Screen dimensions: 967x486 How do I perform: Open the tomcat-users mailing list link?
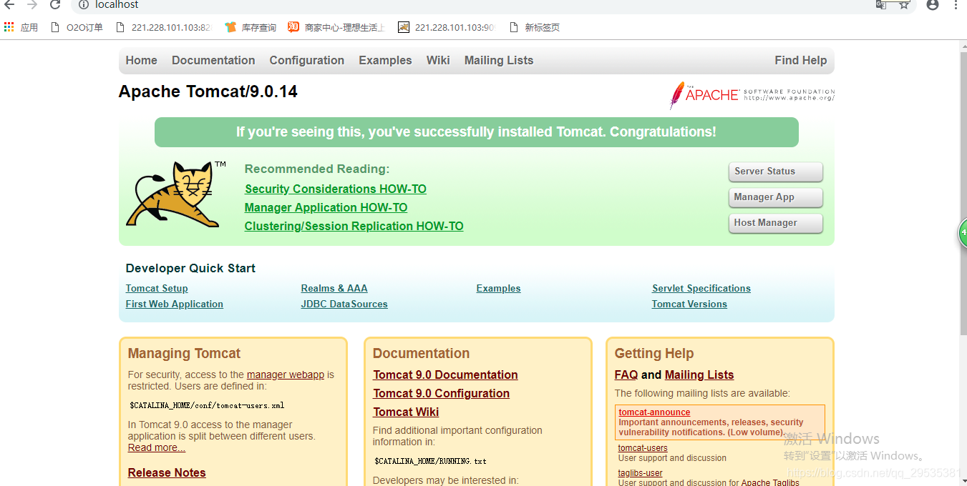point(643,448)
